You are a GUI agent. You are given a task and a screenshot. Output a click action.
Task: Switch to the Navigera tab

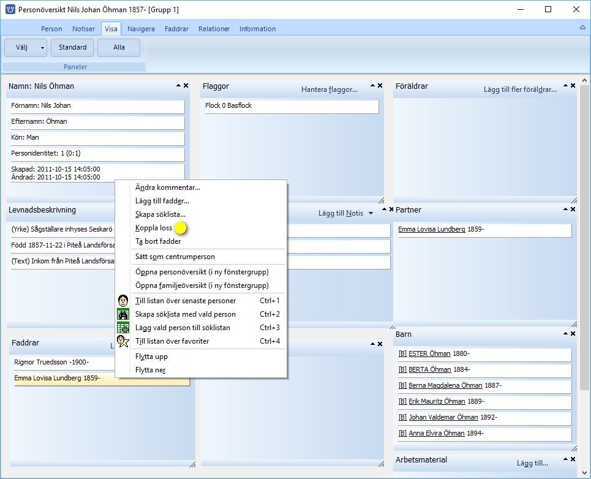tap(141, 29)
